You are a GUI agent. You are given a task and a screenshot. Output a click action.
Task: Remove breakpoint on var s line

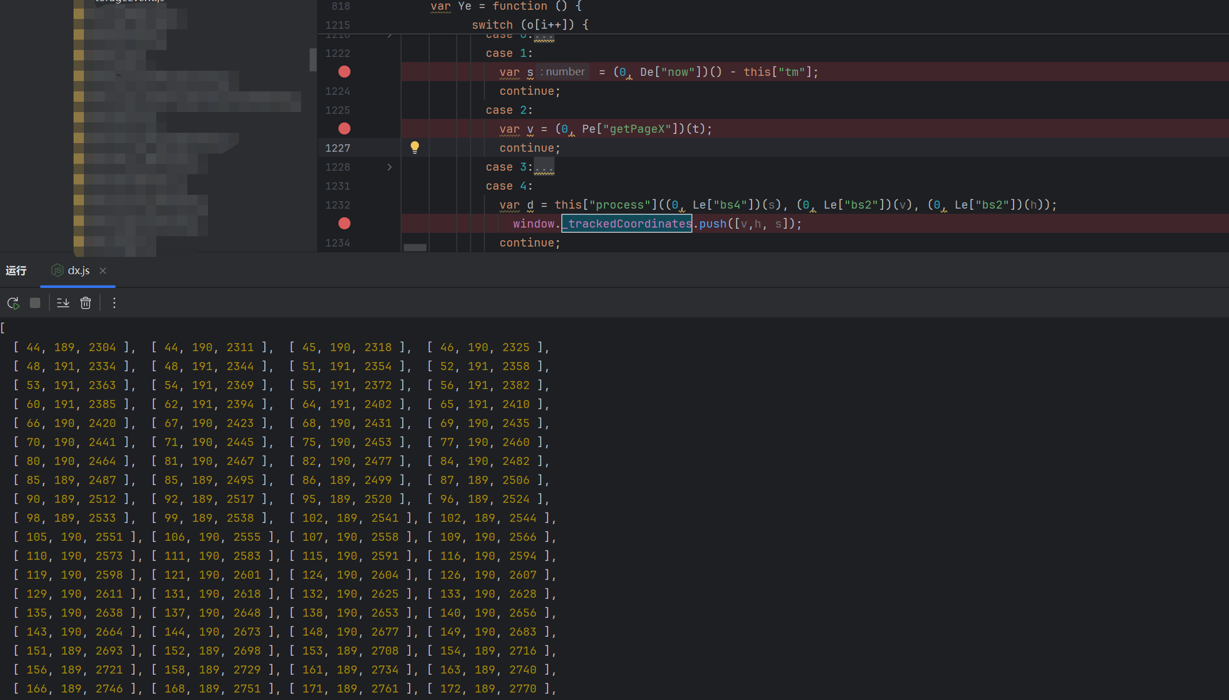tap(344, 72)
